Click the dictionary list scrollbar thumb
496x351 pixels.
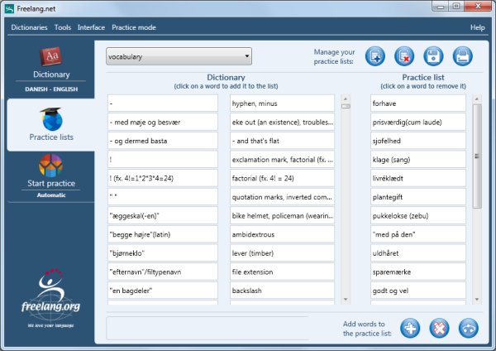[x=346, y=106]
